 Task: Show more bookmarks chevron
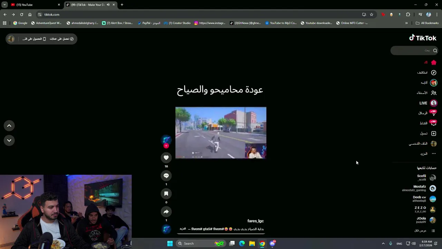(406, 23)
